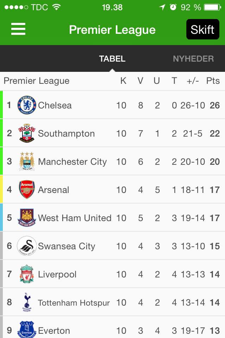Click the Pts column header
The width and height of the screenshot is (225, 338).
pos(213,81)
